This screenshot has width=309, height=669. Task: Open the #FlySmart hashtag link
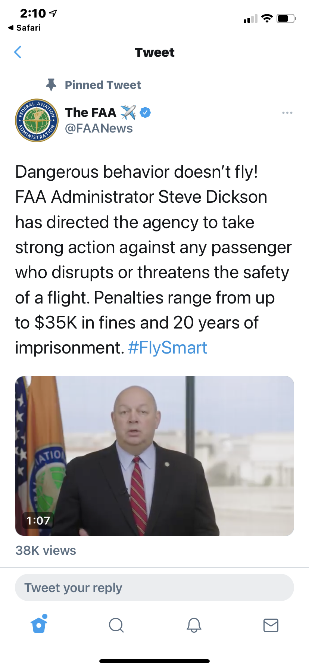click(x=167, y=348)
